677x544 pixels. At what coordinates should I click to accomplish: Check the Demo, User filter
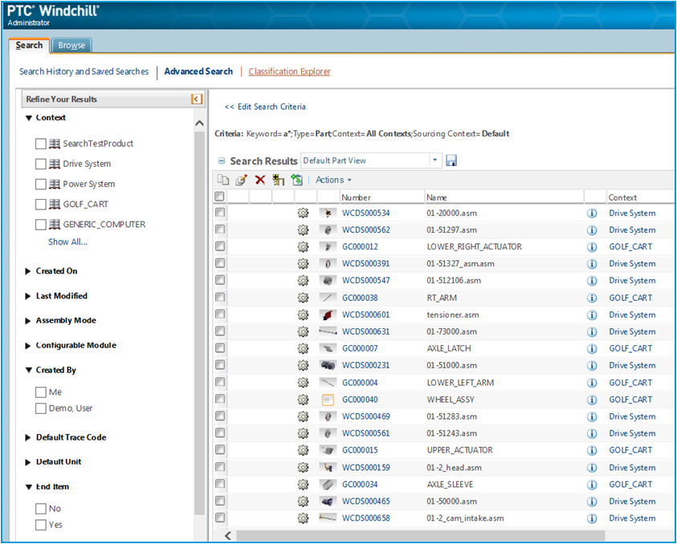tap(41, 408)
